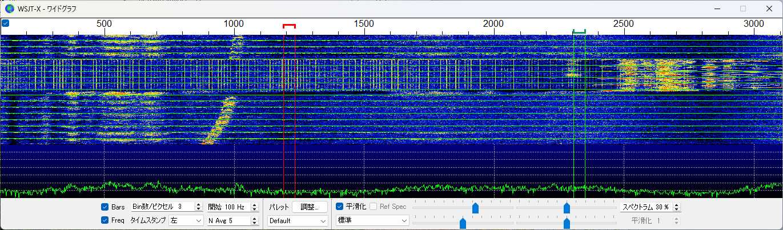Click the lower-left zero slider handle
The image size is (783, 230).
(463, 223)
